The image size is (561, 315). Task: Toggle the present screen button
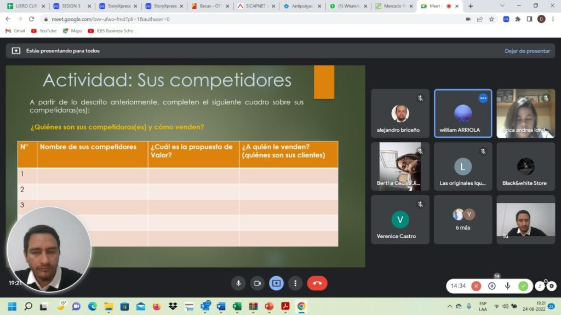pos(276,283)
